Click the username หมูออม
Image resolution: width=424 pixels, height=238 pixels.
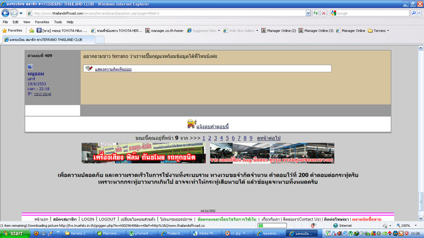(36, 74)
